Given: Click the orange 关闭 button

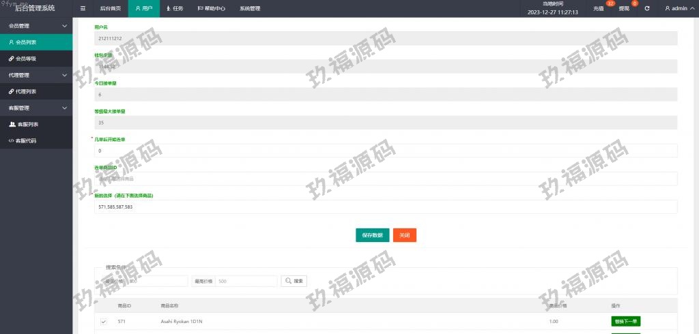Looking at the screenshot, I should click(405, 235).
